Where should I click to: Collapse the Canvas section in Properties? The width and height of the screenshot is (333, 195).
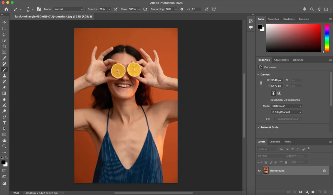click(x=258, y=75)
